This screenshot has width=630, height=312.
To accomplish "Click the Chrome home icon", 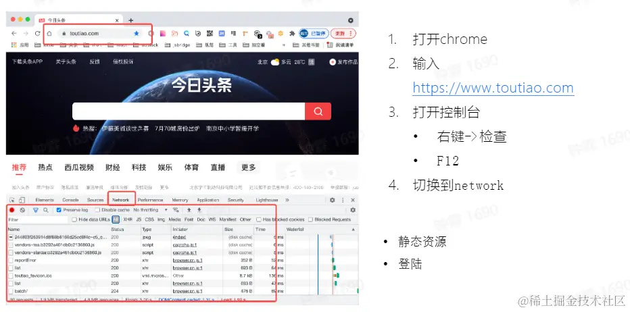I will [49, 33].
